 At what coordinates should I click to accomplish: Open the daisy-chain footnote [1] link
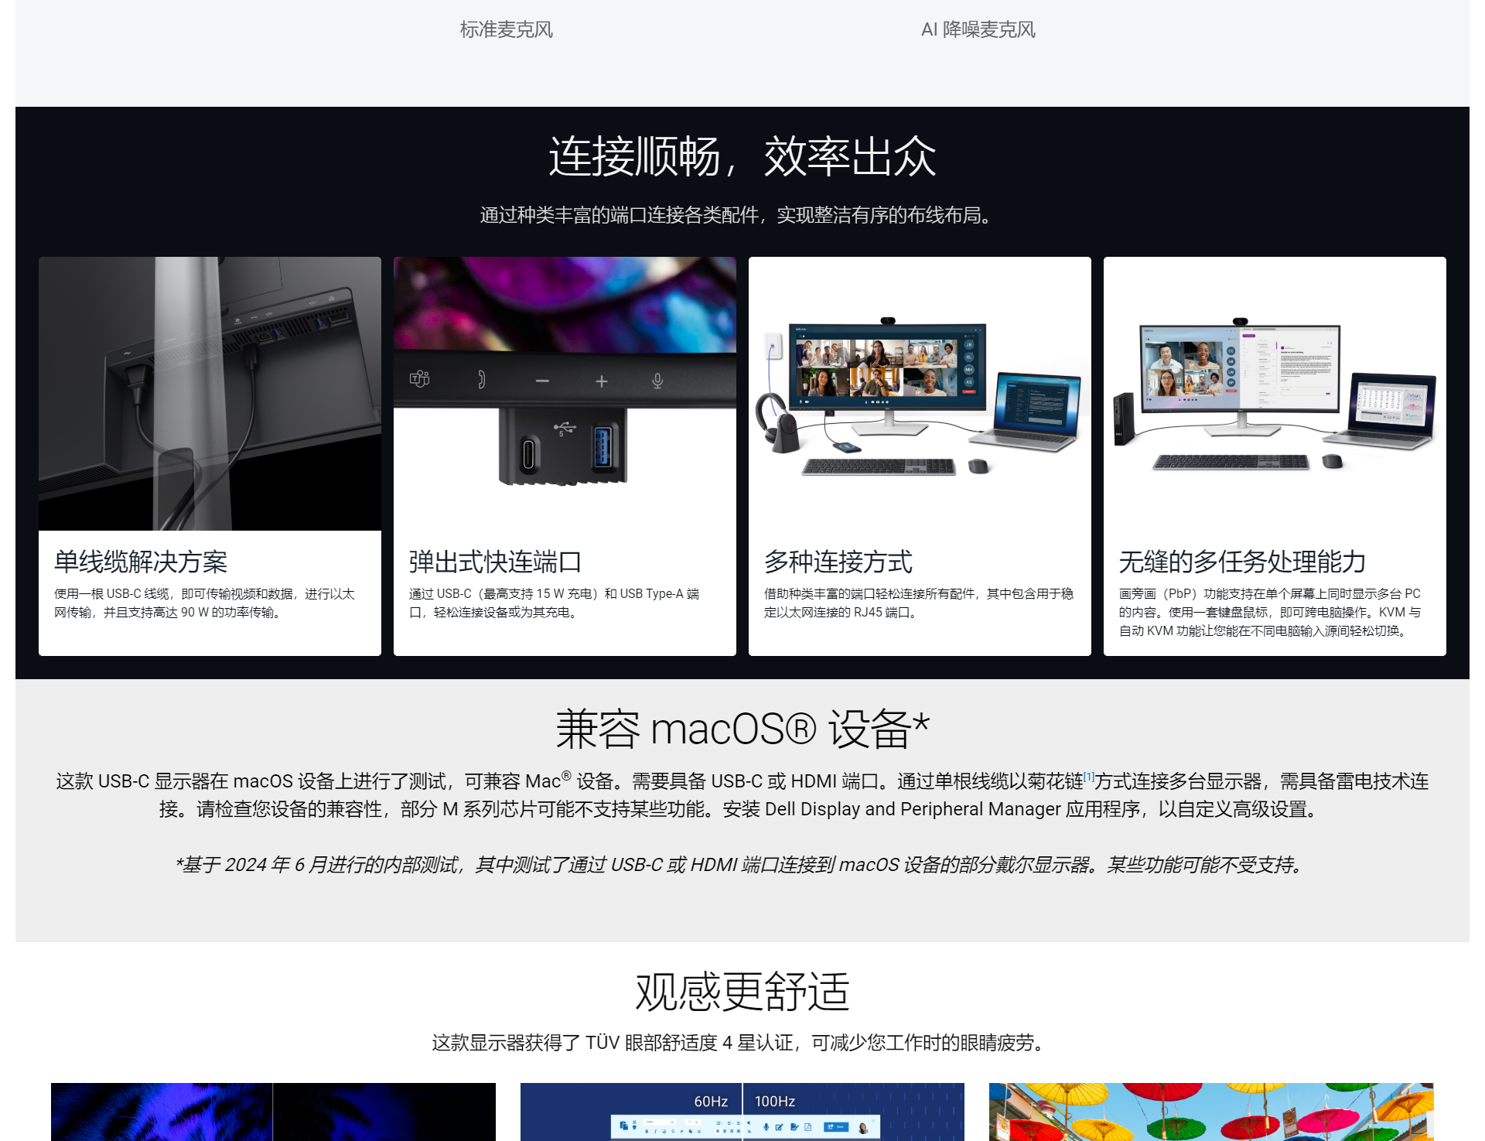[1088, 776]
